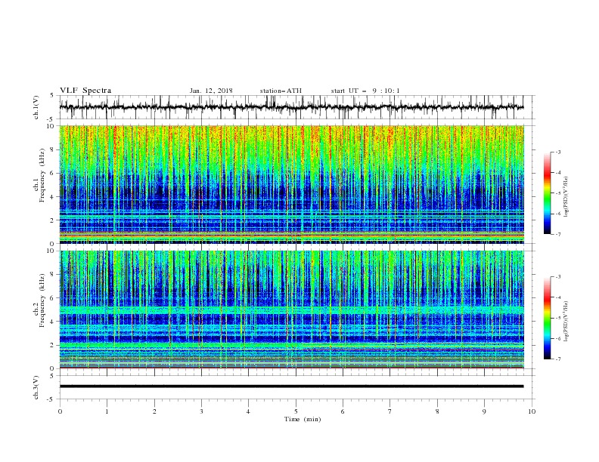This screenshot has height=462, width=599.
Task: Click the "Time (min)" x-axis label
Action: [303, 419]
